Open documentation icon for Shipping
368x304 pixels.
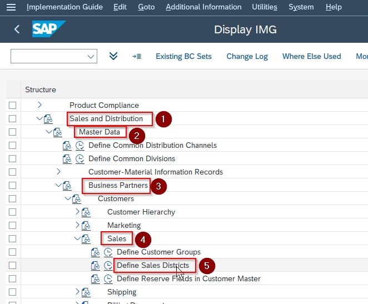86,292
